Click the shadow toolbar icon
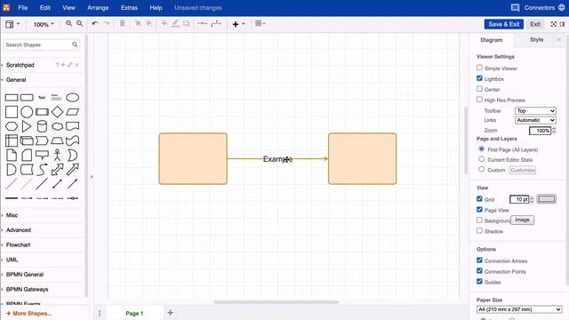Image resolution: width=569 pixels, height=320 pixels. click(186, 24)
